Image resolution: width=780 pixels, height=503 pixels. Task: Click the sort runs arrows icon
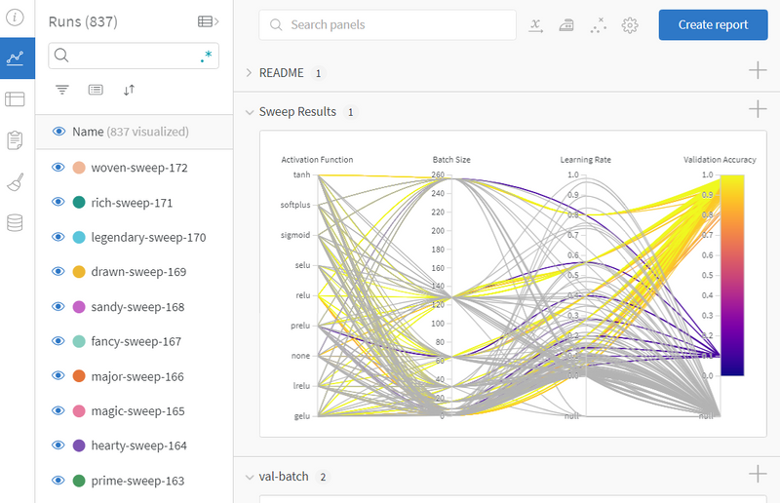(x=129, y=90)
